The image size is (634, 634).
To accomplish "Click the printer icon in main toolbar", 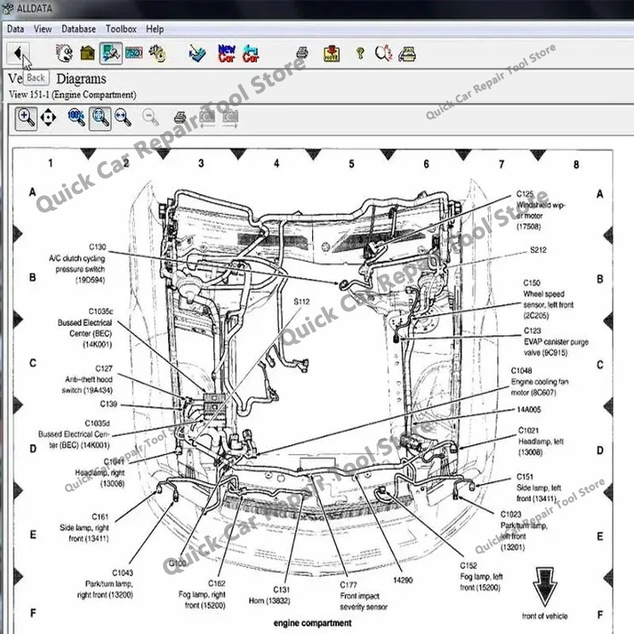I will [302, 52].
